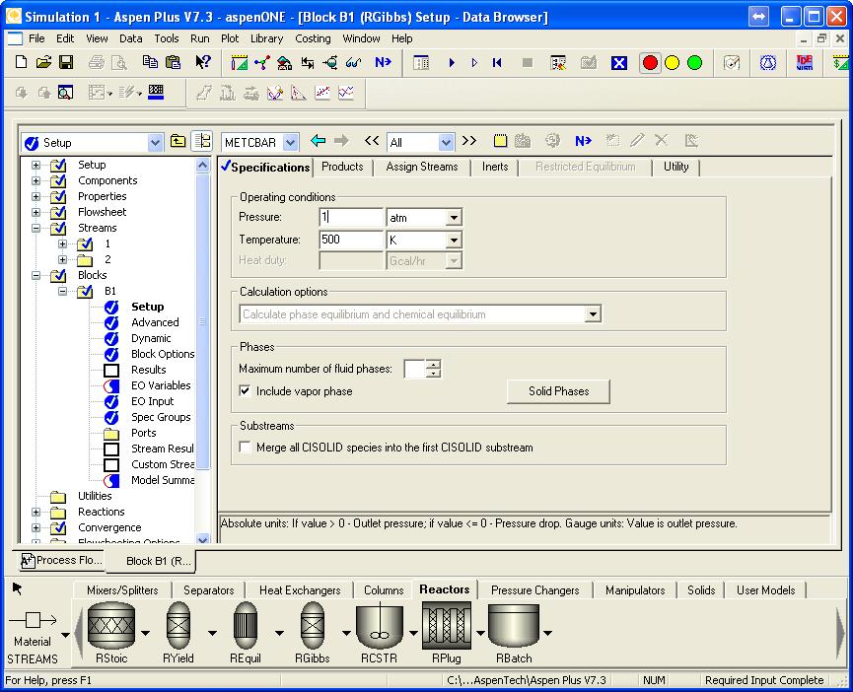Open the Separators model tab
Screen dimensions: 853x692
click(x=209, y=589)
